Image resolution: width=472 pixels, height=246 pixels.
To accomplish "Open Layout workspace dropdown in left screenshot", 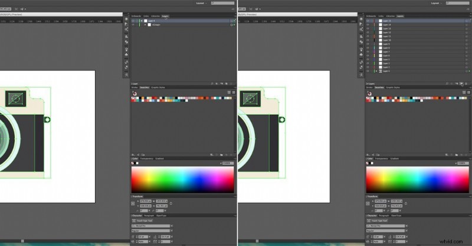I will pos(201,3).
